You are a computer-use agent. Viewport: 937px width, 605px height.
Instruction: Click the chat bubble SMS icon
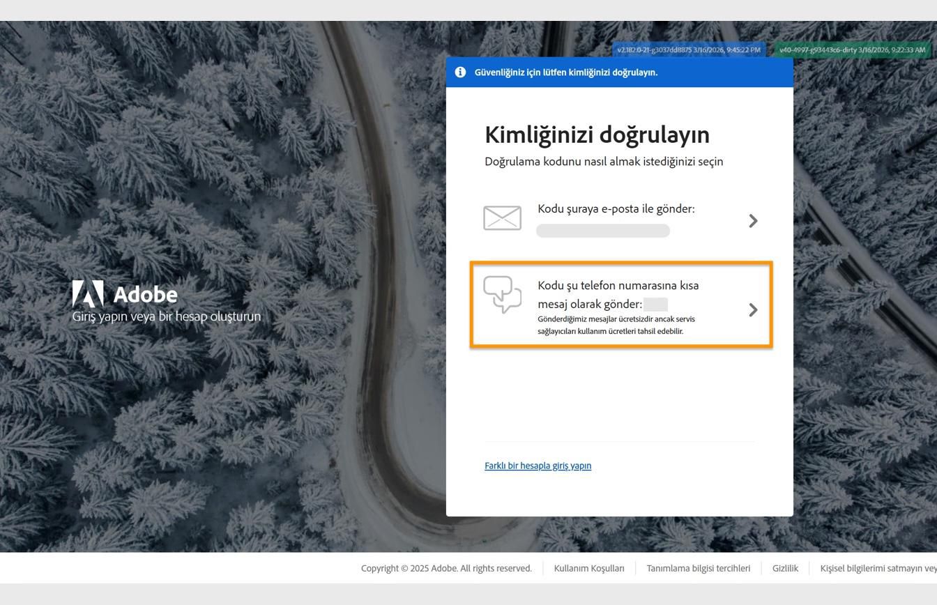click(502, 296)
